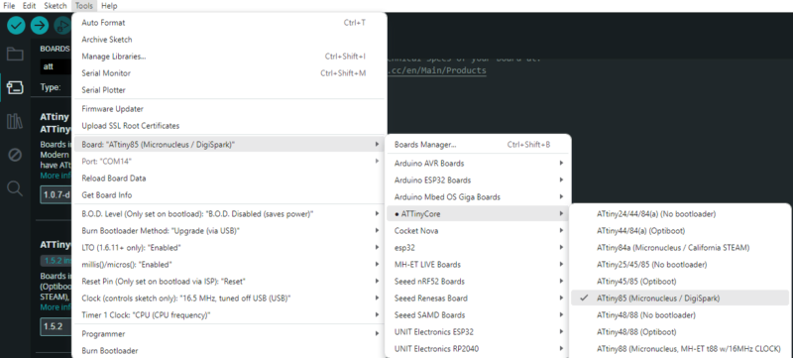The width and height of the screenshot is (793, 358).
Task: Select ATtiny84a (Micronucleus / California STEAM)
Action: click(x=680, y=248)
